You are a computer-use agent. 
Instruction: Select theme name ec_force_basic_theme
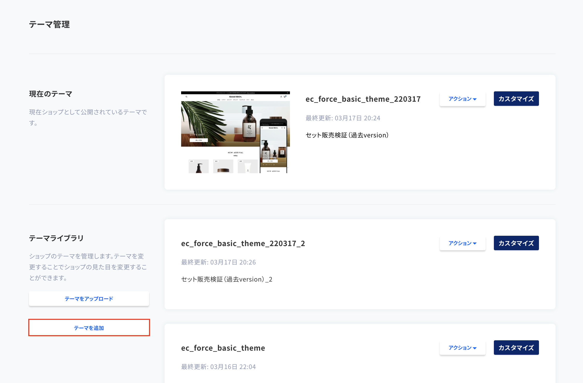coord(223,348)
